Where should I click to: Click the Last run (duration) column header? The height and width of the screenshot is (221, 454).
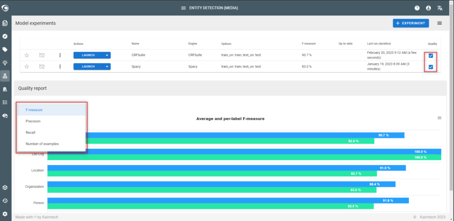(379, 44)
